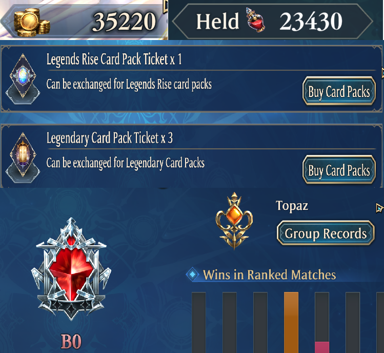Image resolution: width=384 pixels, height=353 pixels.
Task: Buy card packs for Legendary ticket
Action: [339, 169]
